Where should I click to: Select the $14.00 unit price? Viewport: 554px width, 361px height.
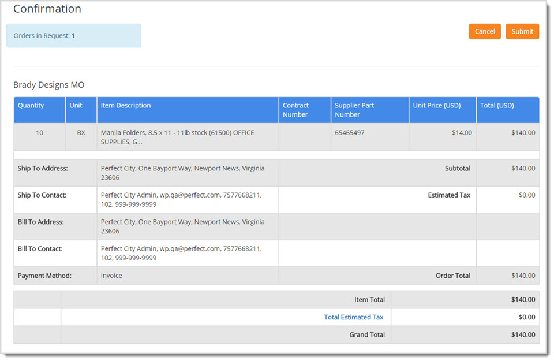462,133
